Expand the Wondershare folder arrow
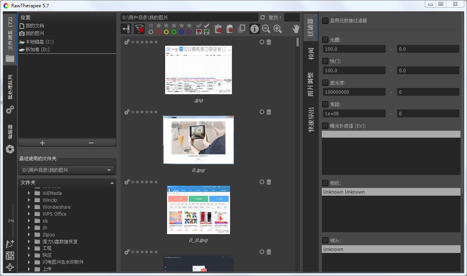The image size is (467, 276). 29,207
